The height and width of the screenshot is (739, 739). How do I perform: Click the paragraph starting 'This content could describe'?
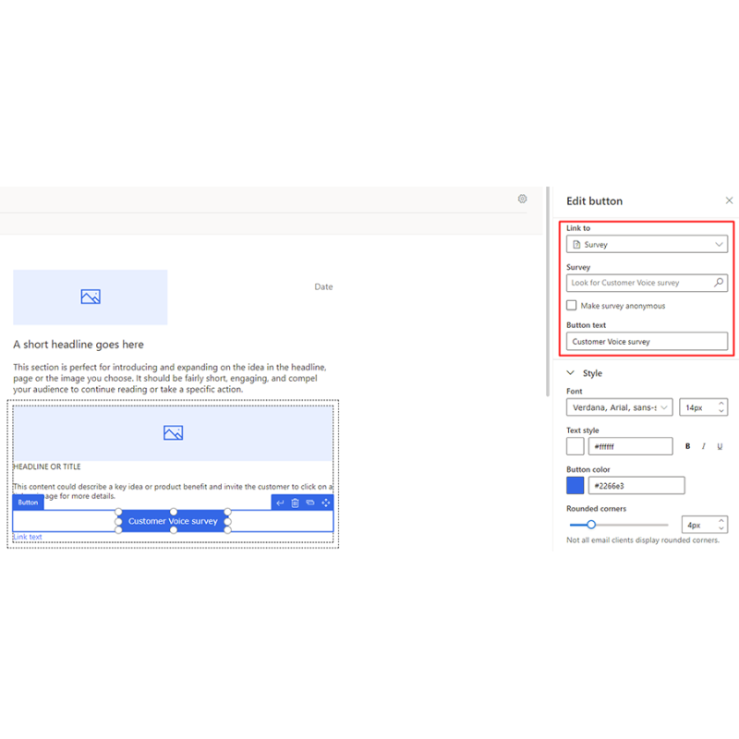pyautogui.click(x=173, y=491)
